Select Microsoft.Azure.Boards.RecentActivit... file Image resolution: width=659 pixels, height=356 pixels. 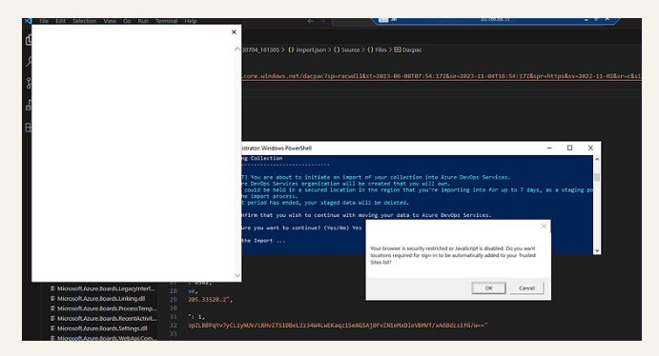click(x=103, y=319)
